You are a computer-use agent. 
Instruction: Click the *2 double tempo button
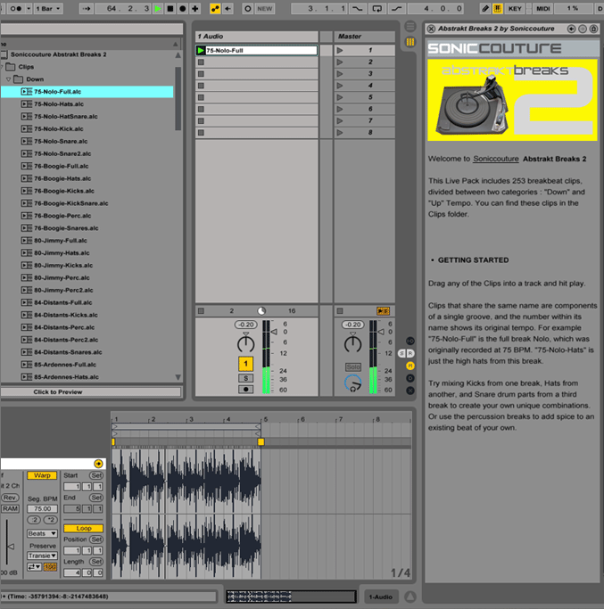pos(50,520)
